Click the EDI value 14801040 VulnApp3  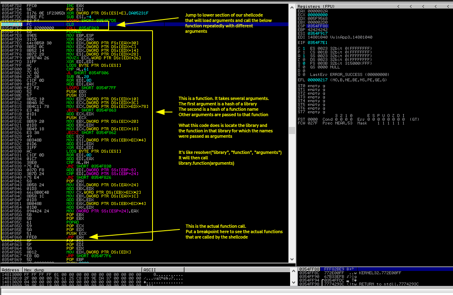coord(340,37)
